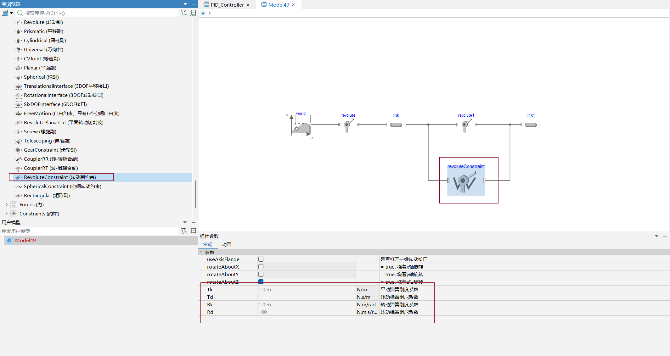Expand the Forces tree node
The image size is (670, 356).
(7, 205)
